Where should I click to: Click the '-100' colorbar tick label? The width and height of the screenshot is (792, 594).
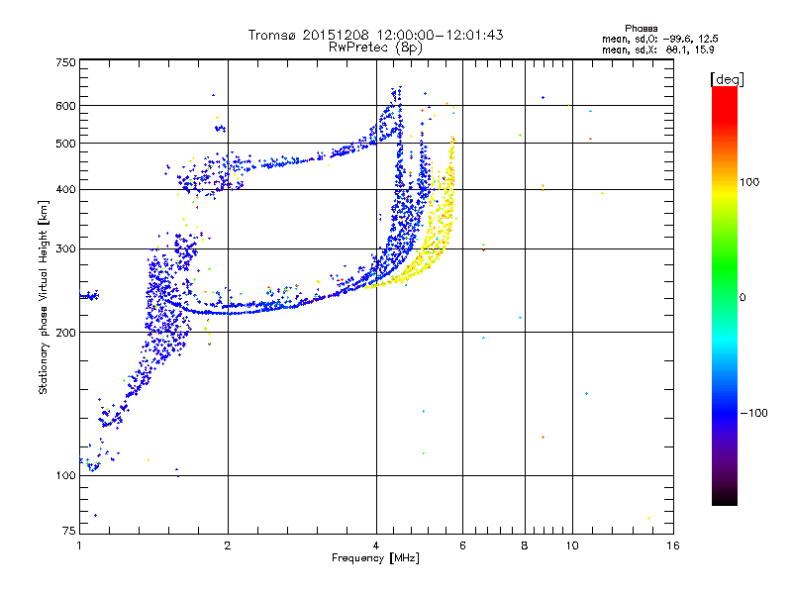coord(753,413)
